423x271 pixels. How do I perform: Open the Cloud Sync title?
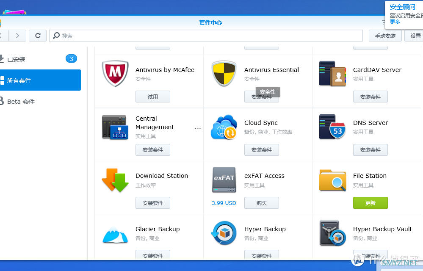click(x=261, y=123)
